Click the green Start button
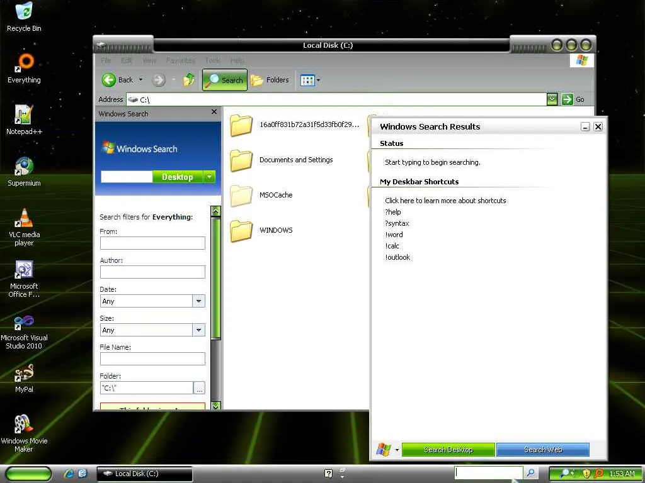The height and width of the screenshot is (483, 645). point(29,474)
